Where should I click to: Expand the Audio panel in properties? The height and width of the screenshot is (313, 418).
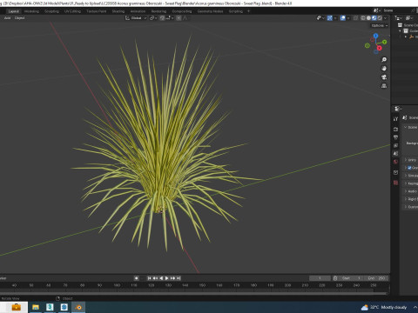[x=411, y=191]
